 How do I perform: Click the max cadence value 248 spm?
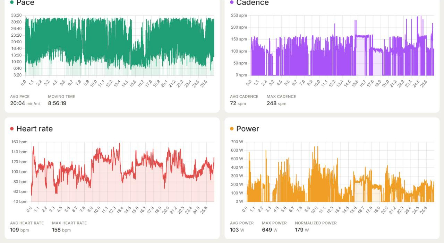point(276,103)
